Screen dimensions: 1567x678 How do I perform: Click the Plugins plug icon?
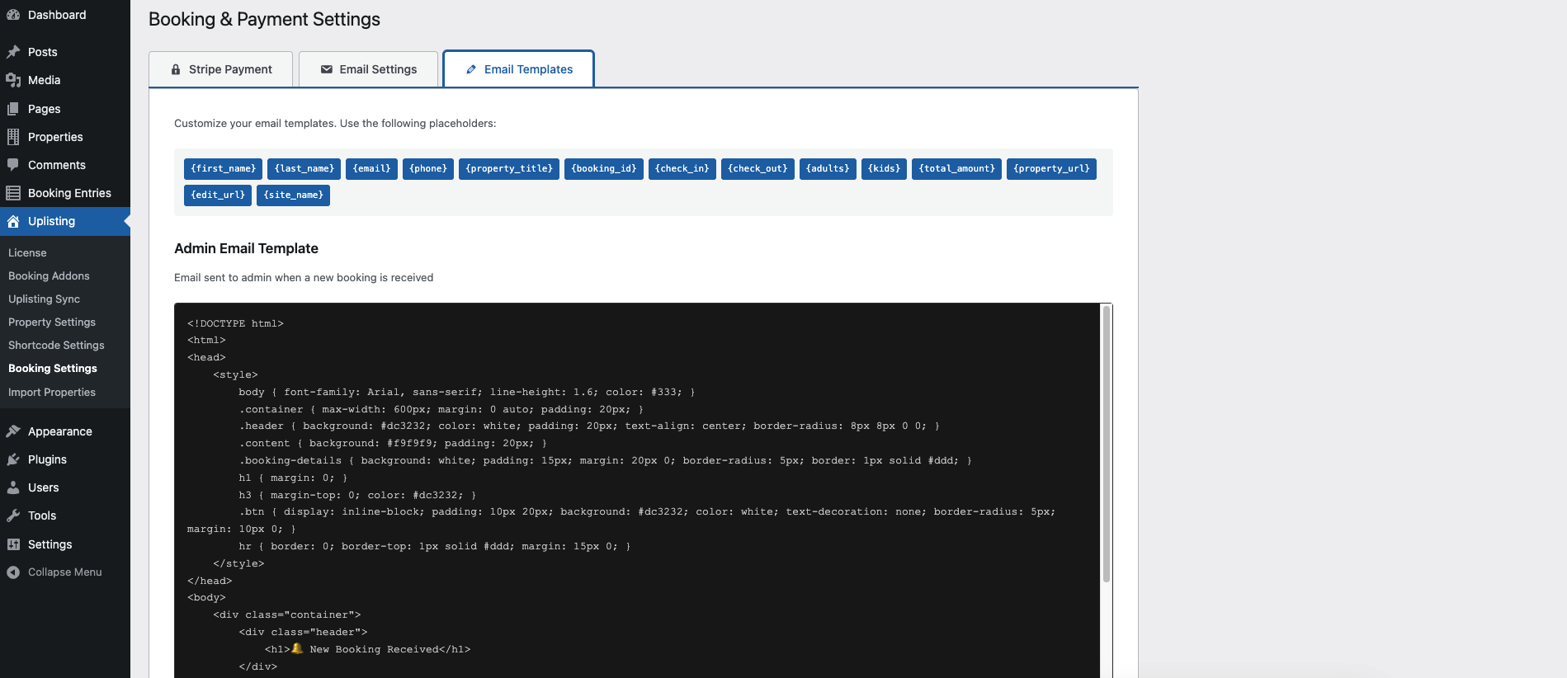(x=13, y=459)
